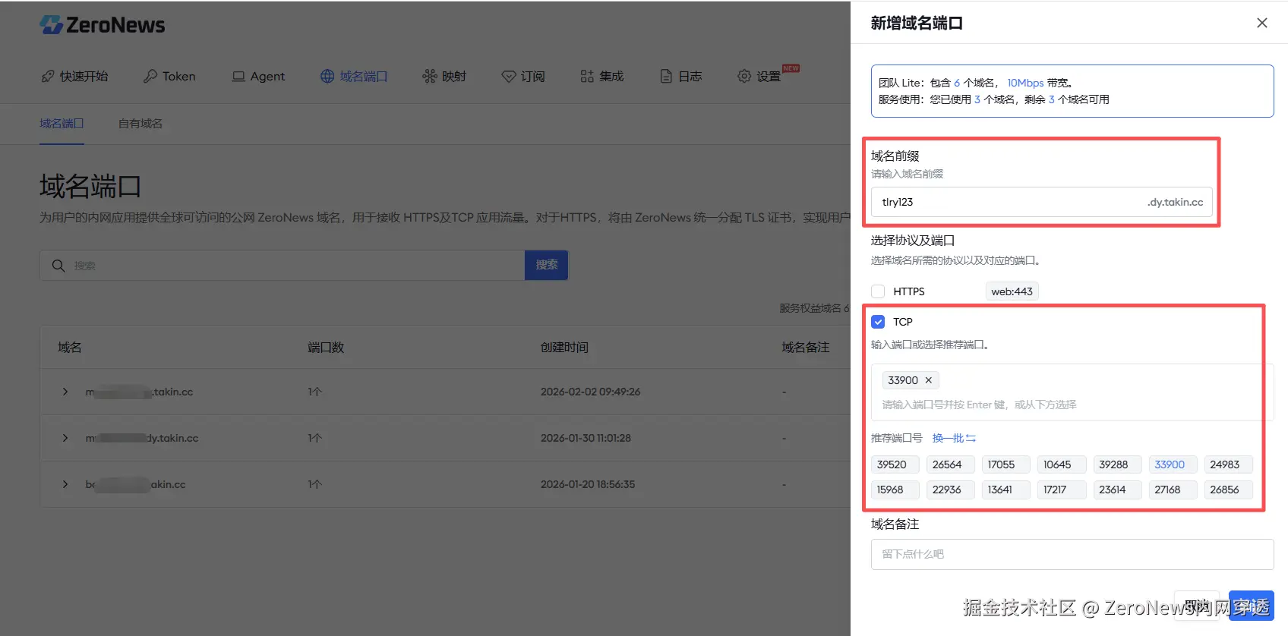Select recommended port 26856
The width and height of the screenshot is (1288, 636).
pyautogui.click(x=1228, y=490)
